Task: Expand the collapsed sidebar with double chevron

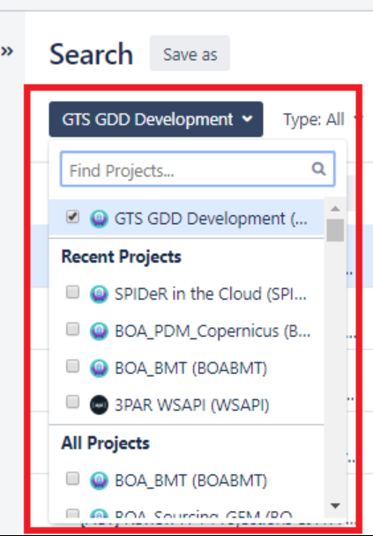Action: (7, 52)
